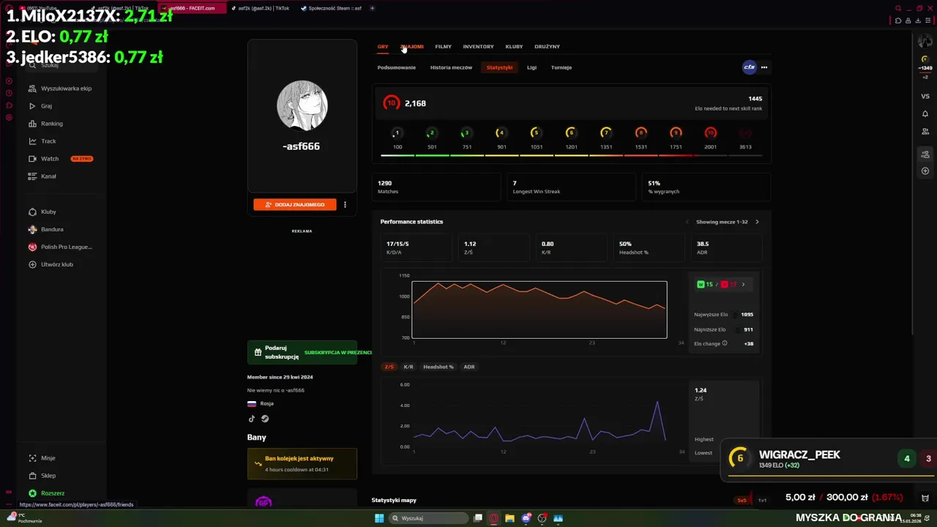Switch to Turnieje sub-tab

[561, 67]
